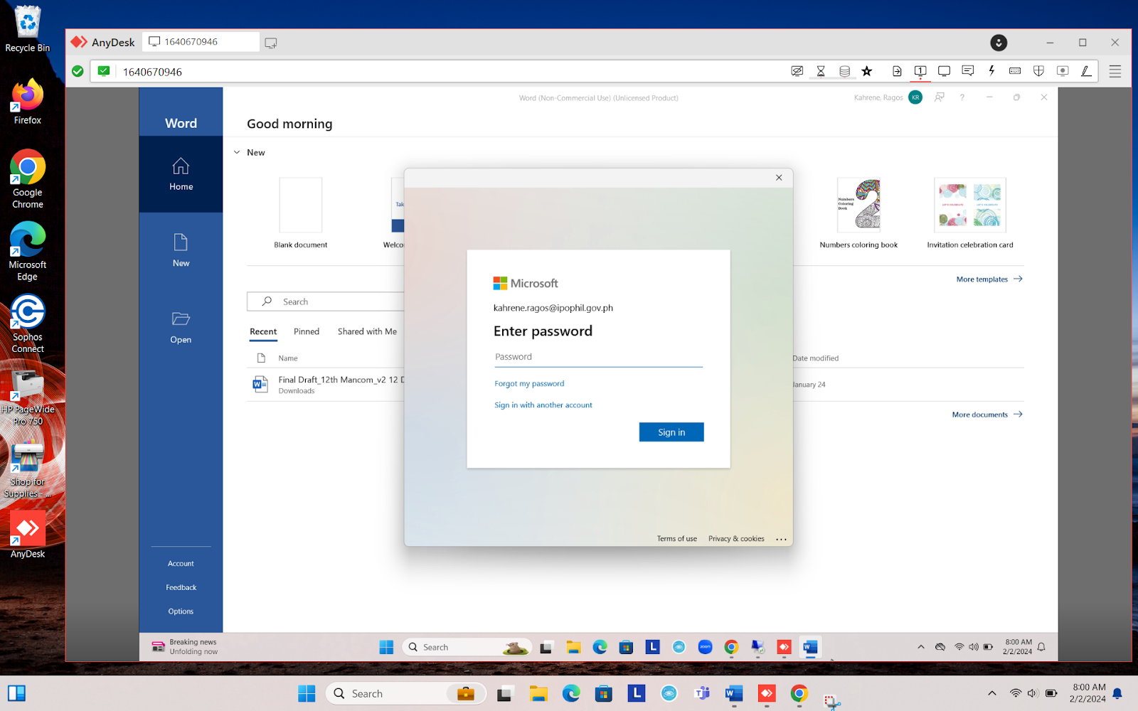1138x711 pixels.
Task: Select the Blank document template
Action: [x=301, y=213]
